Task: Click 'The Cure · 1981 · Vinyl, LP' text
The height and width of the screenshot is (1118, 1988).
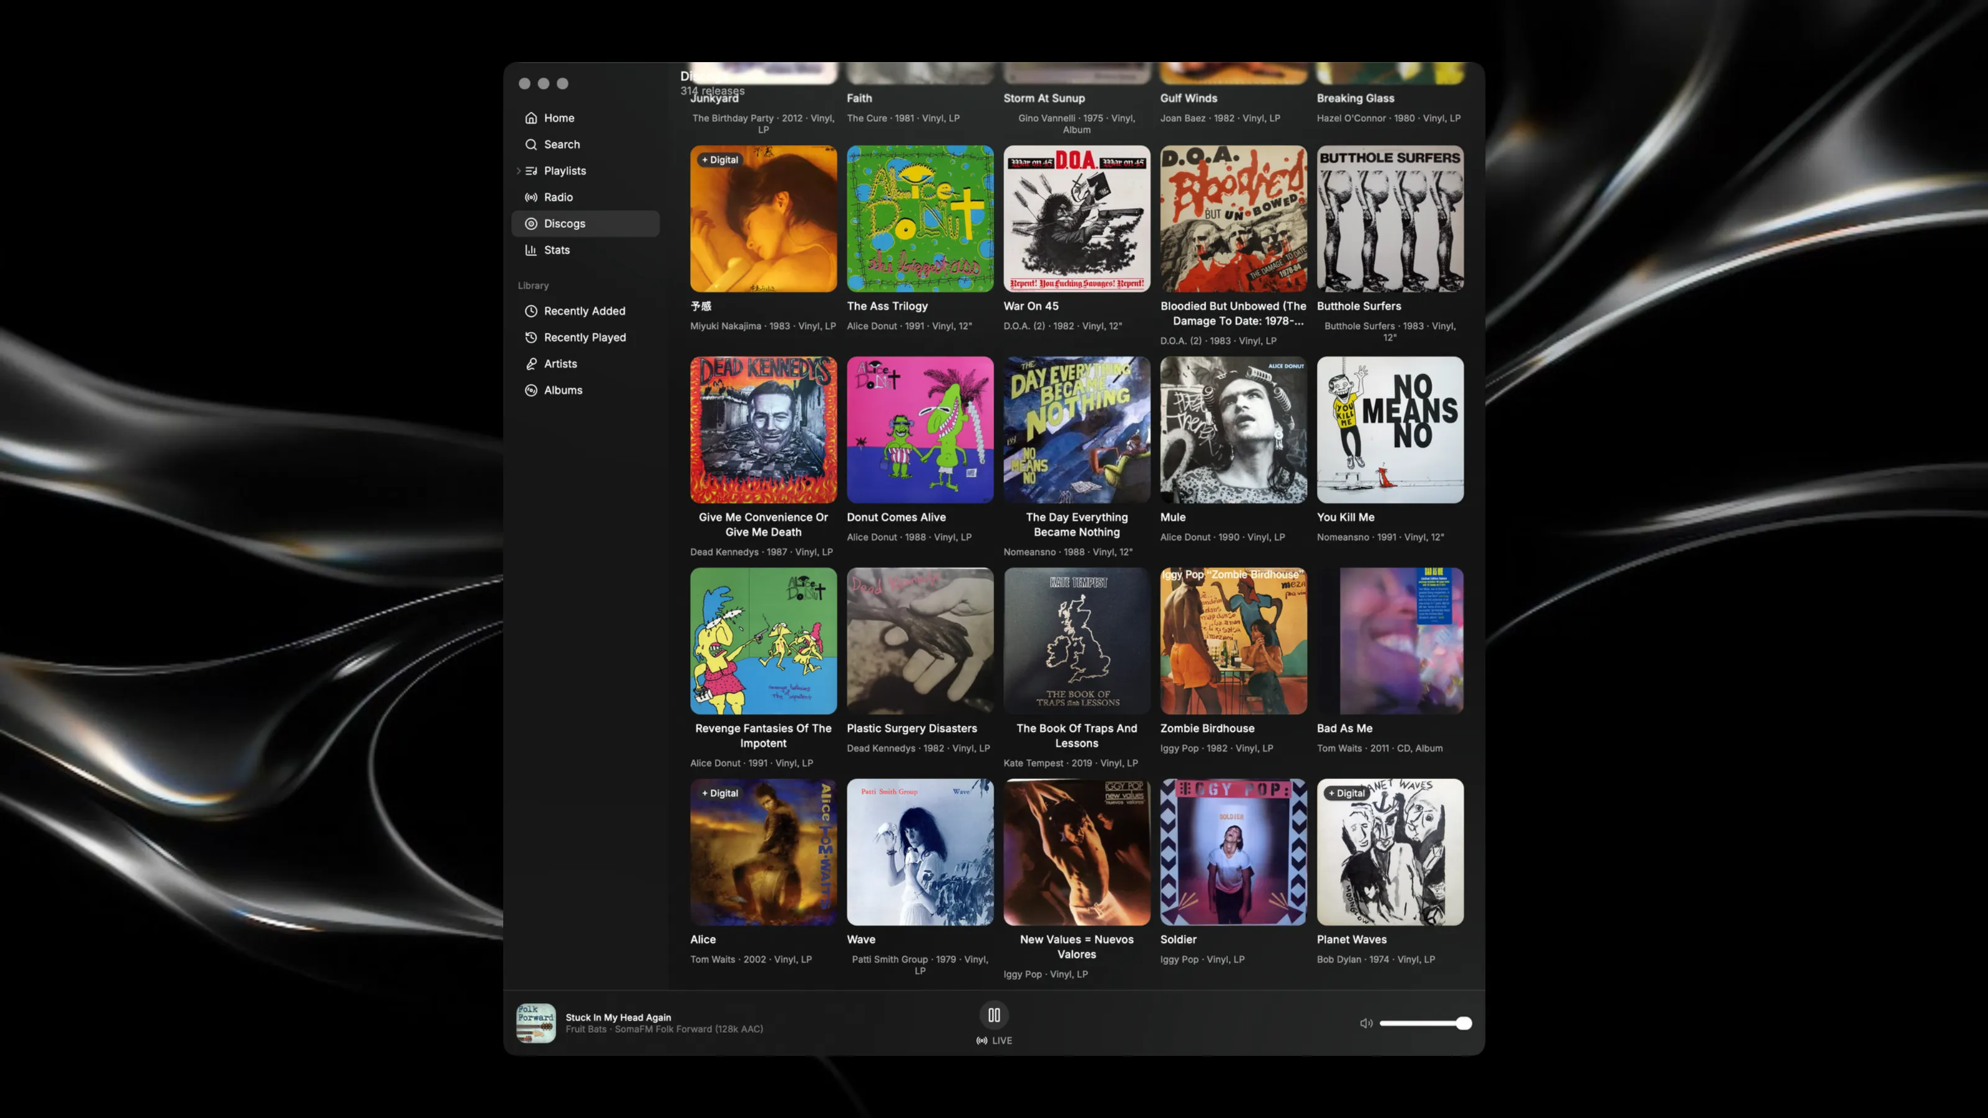Action: [903, 118]
